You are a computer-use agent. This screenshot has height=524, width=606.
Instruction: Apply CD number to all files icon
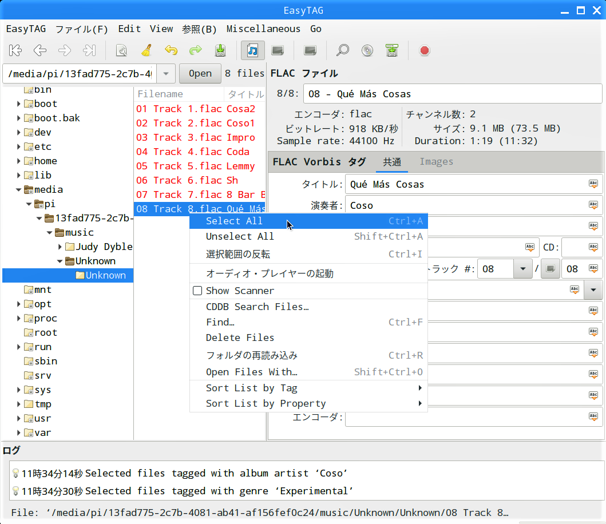[x=593, y=247]
